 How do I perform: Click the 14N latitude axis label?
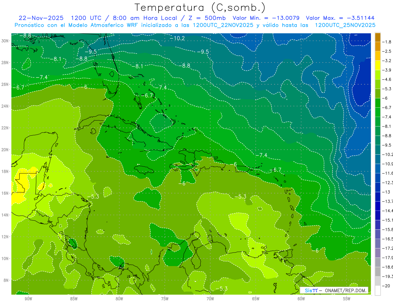pos(5,215)
